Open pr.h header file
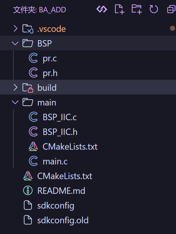 [x=50, y=73]
